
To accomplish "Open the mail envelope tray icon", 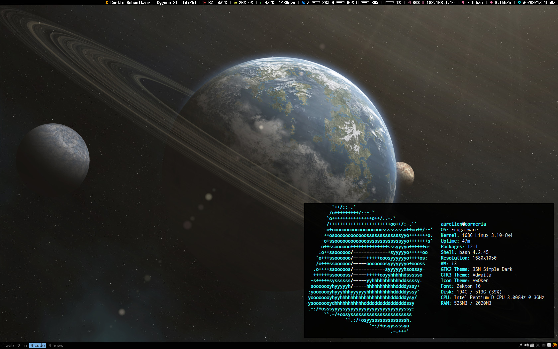I will pyautogui.click(x=543, y=345).
